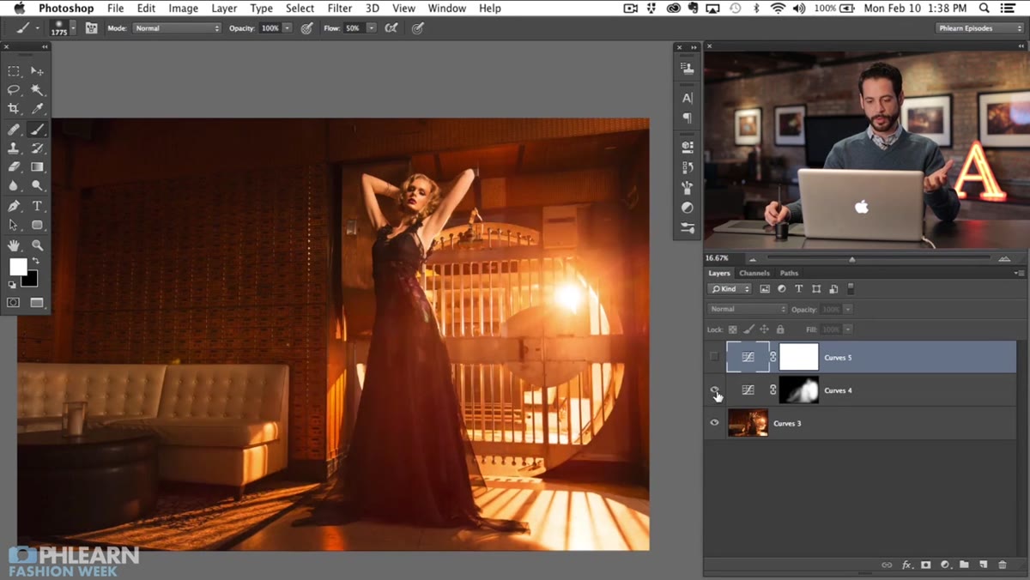This screenshot has width=1030, height=580.
Task: Hide the Curves 4 layer
Action: coord(714,390)
